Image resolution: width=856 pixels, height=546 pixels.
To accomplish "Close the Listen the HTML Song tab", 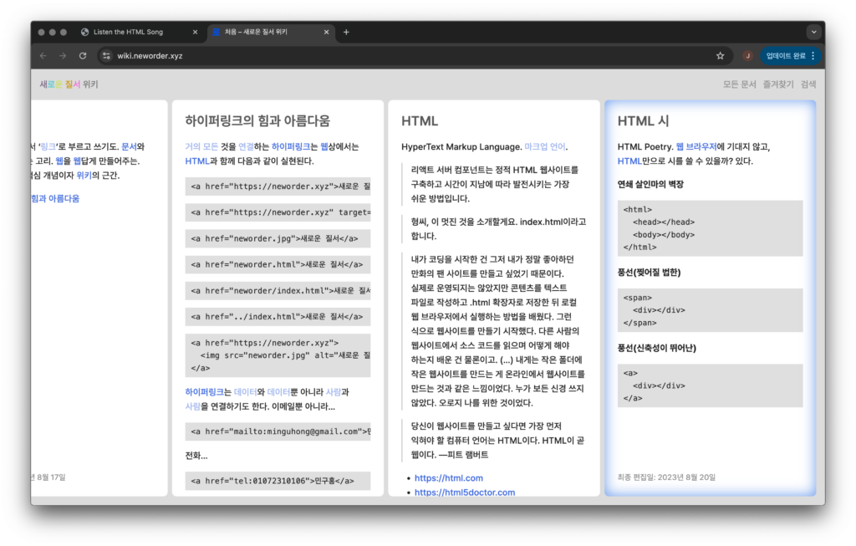I will (196, 33).
